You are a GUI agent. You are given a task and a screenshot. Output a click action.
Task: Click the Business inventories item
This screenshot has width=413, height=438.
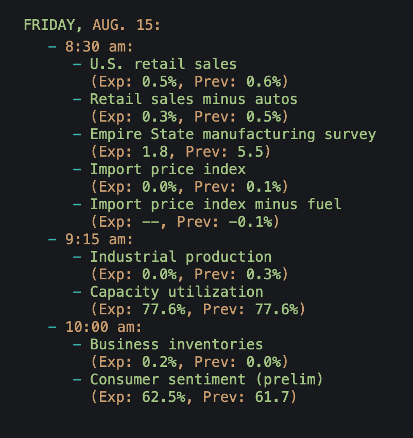click(177, 344)
